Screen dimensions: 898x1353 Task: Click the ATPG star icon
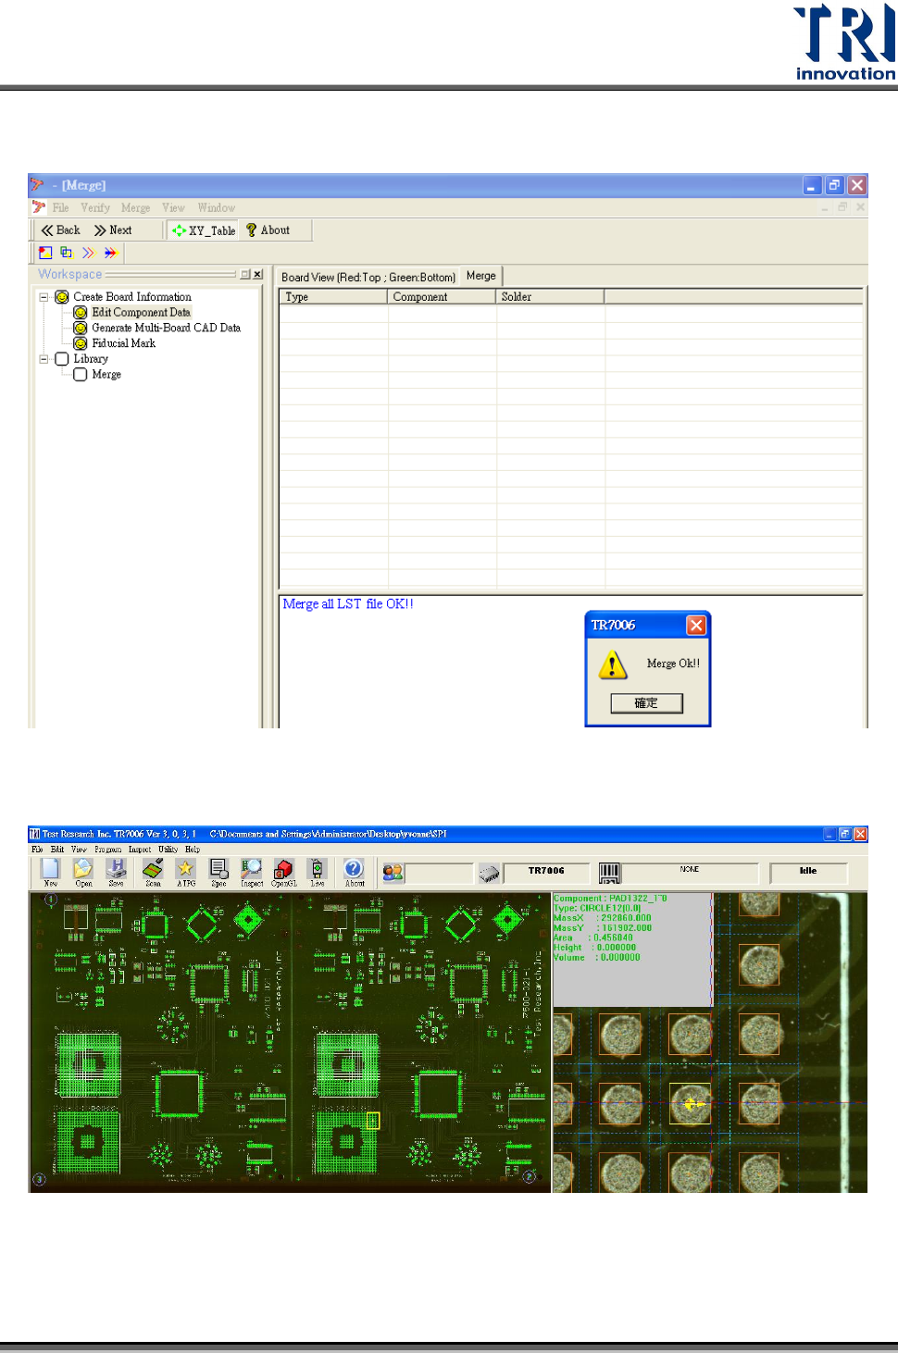coord(186,872)
